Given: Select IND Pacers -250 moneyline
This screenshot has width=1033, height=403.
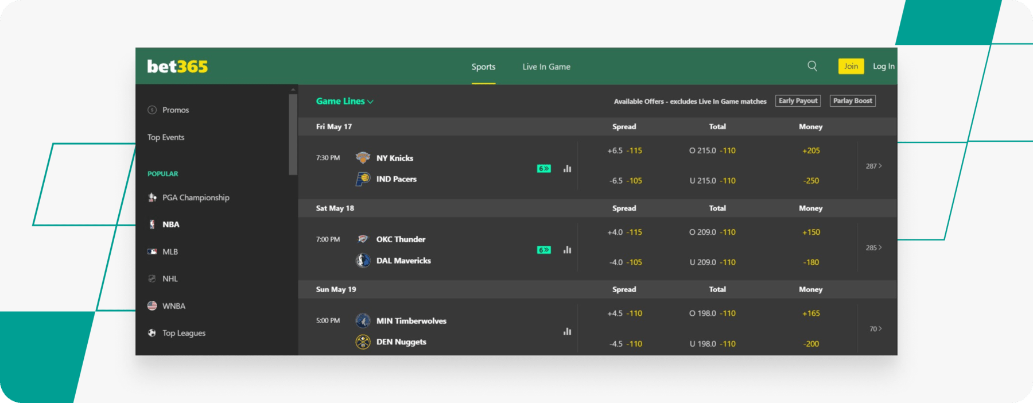Looking at the screenshot, I should click(x=811, y=180).
